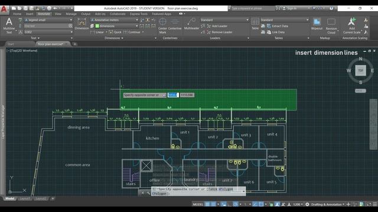The width and height of the screenshot is (378, 212).
Task: Toggle polar tracking in status bar
Action: click(236, 204)
